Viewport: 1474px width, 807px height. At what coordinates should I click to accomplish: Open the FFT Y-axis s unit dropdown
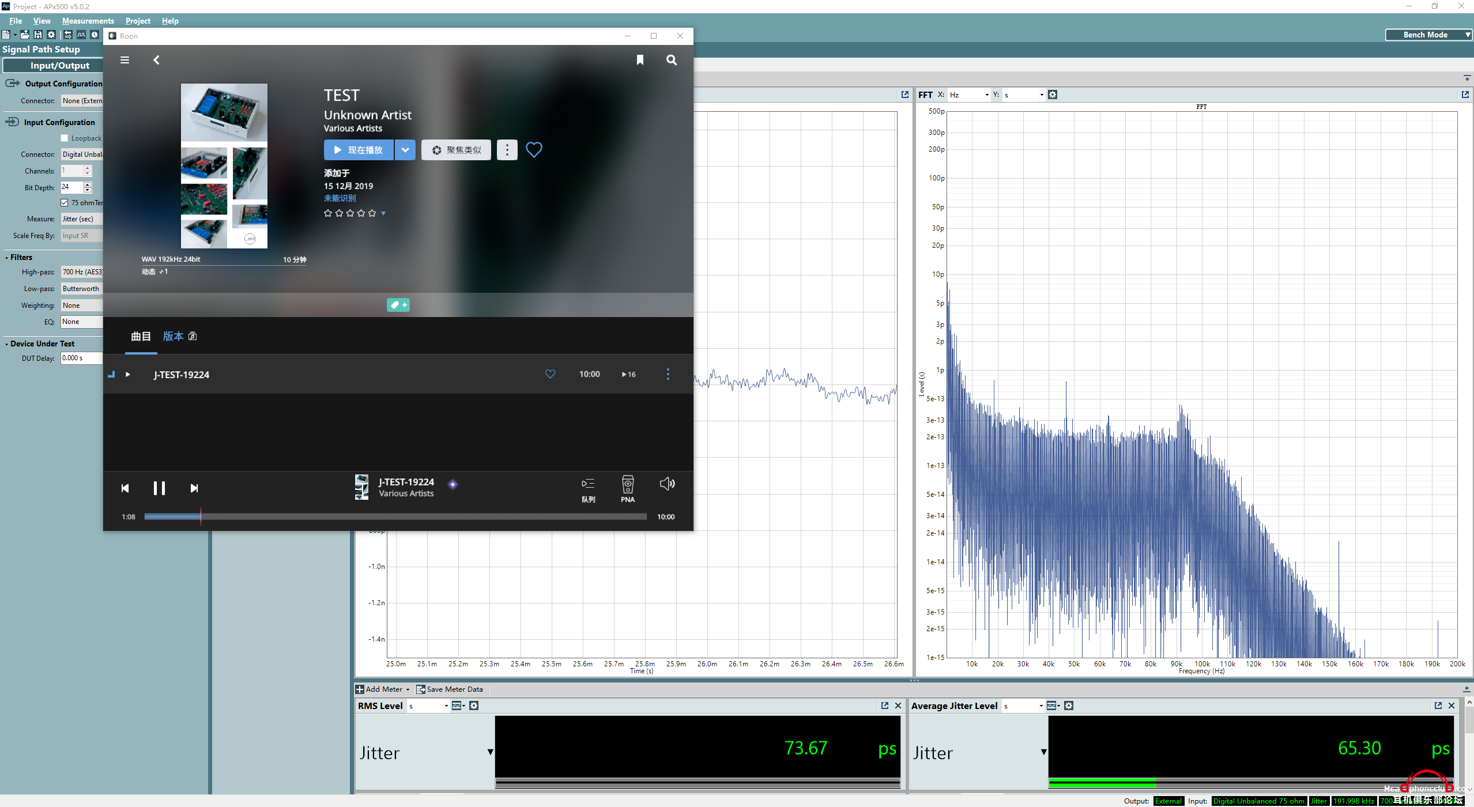[x=1024, y=95]
